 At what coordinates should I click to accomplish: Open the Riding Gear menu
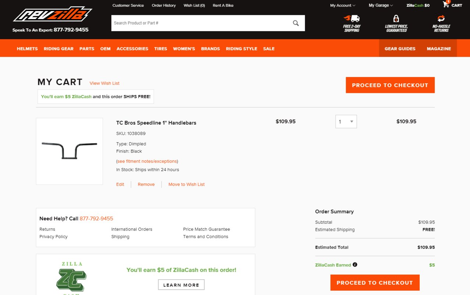[58, 48]
